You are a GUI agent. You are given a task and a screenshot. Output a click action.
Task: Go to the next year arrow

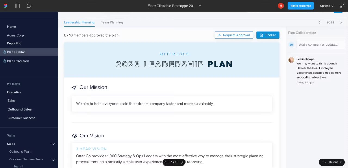341,22
